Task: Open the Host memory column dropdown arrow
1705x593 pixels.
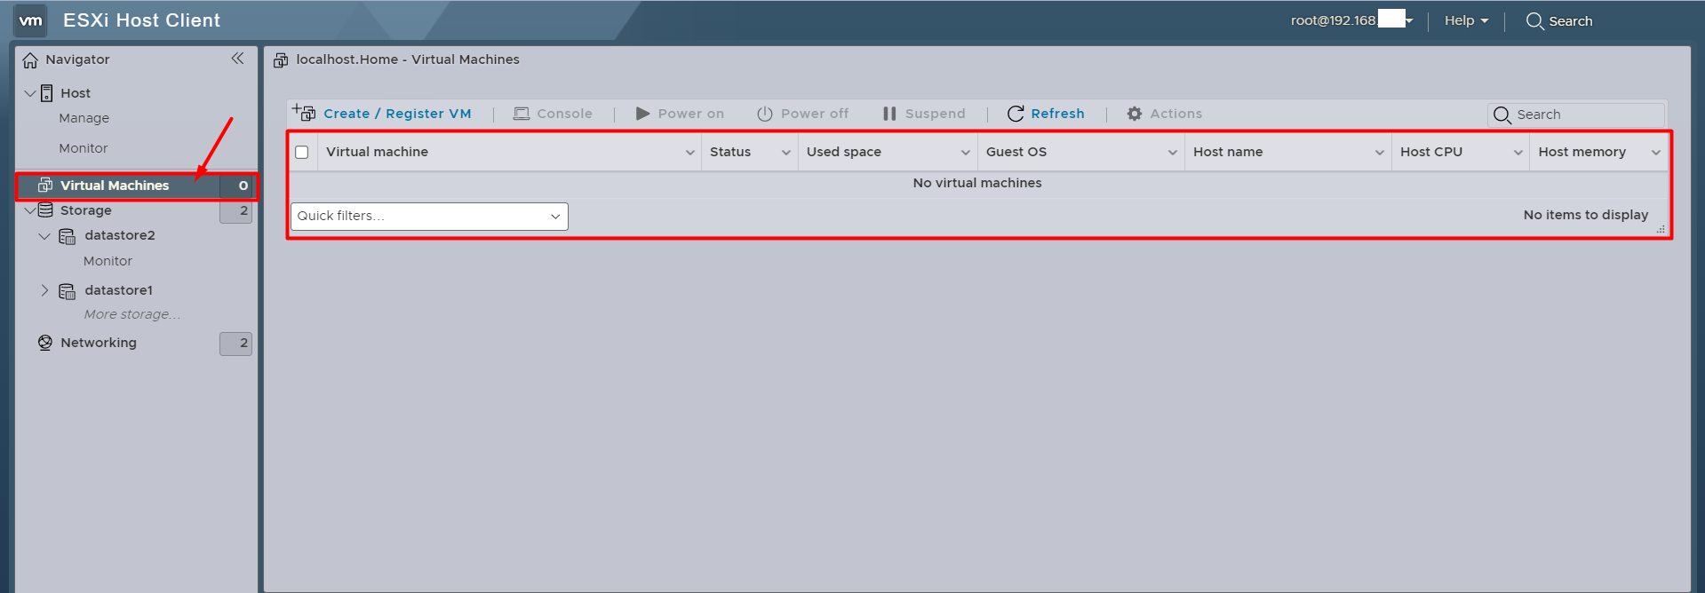Action: click(x=1656, y=153)
